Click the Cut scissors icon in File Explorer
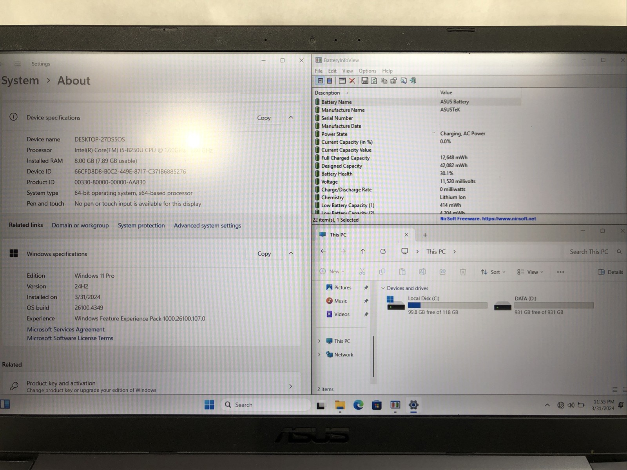 pyautogui.click(x=362, y=272)
